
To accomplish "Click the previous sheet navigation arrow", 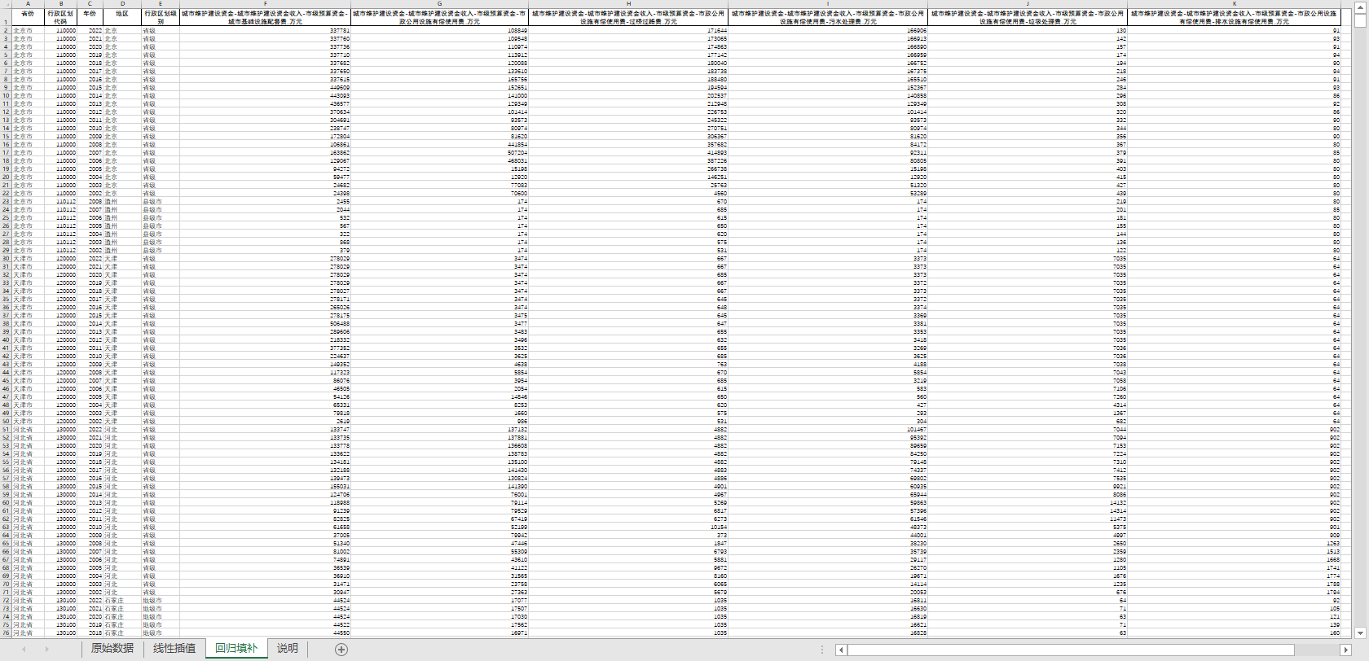I will 24,649.
